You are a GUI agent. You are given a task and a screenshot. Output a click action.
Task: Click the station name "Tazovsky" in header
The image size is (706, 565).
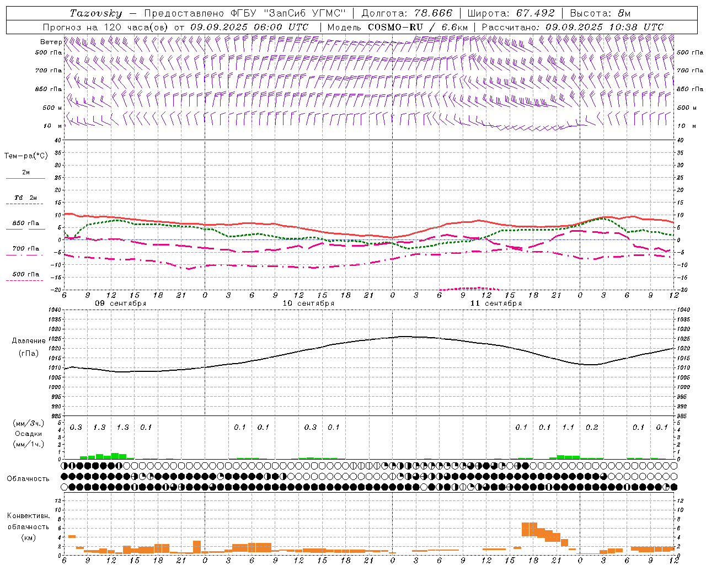coord(95,13)
